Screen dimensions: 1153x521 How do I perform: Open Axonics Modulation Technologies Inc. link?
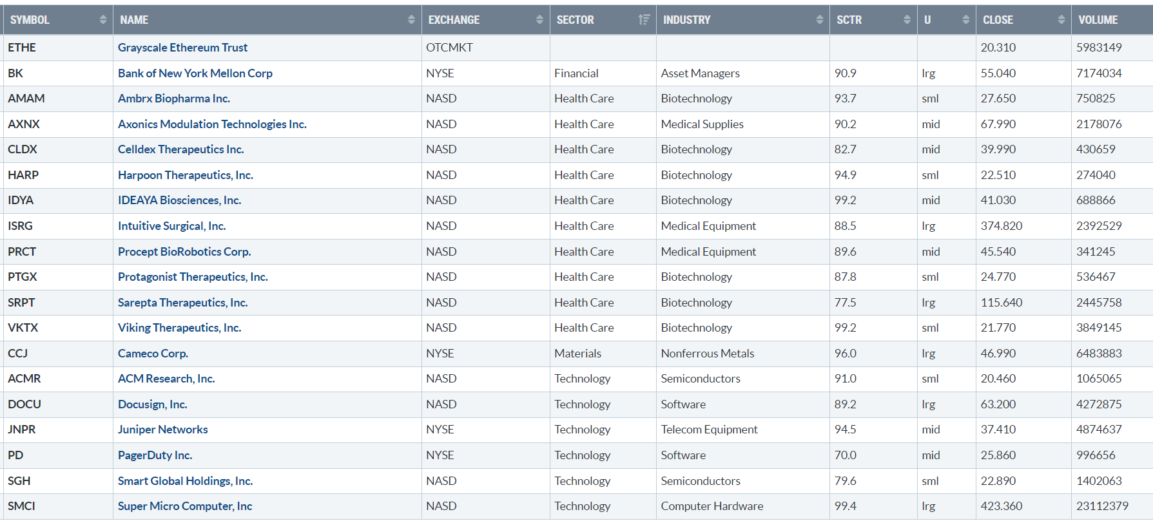pyautogui.click(x=212, y=124)
